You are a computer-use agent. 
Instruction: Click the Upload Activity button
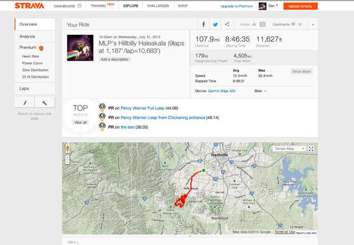[x=300, y=6]
